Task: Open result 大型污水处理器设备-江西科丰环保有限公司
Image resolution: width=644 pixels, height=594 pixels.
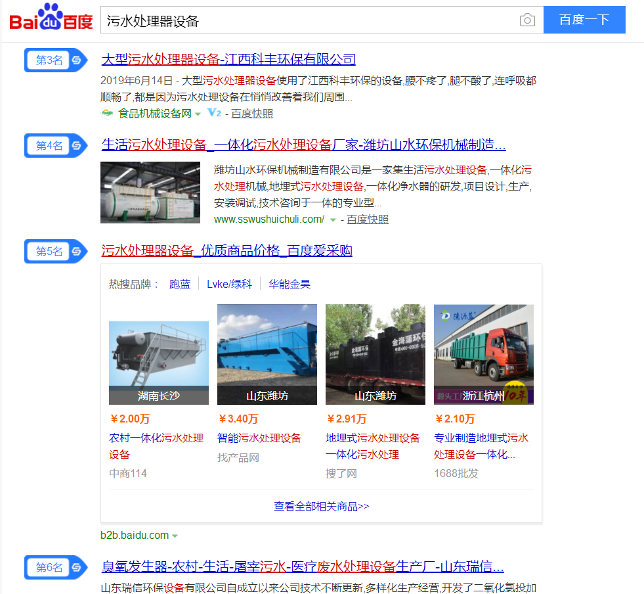Action: pyautogui.click(x=228, y=59)
